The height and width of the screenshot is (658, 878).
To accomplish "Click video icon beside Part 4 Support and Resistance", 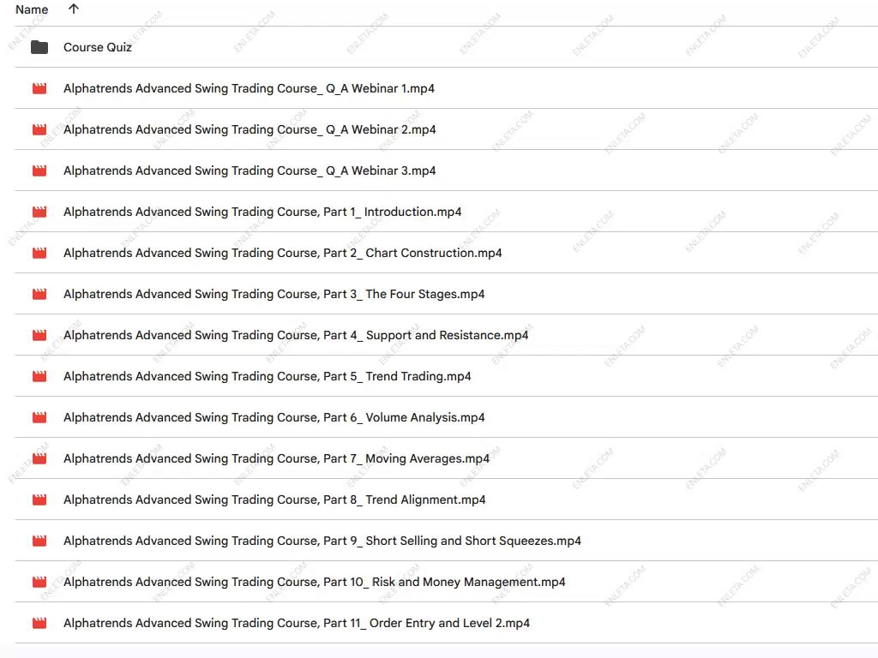I will 39,335.
